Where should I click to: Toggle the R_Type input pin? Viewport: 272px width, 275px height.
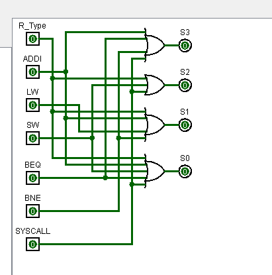click(x=33, y=39)
